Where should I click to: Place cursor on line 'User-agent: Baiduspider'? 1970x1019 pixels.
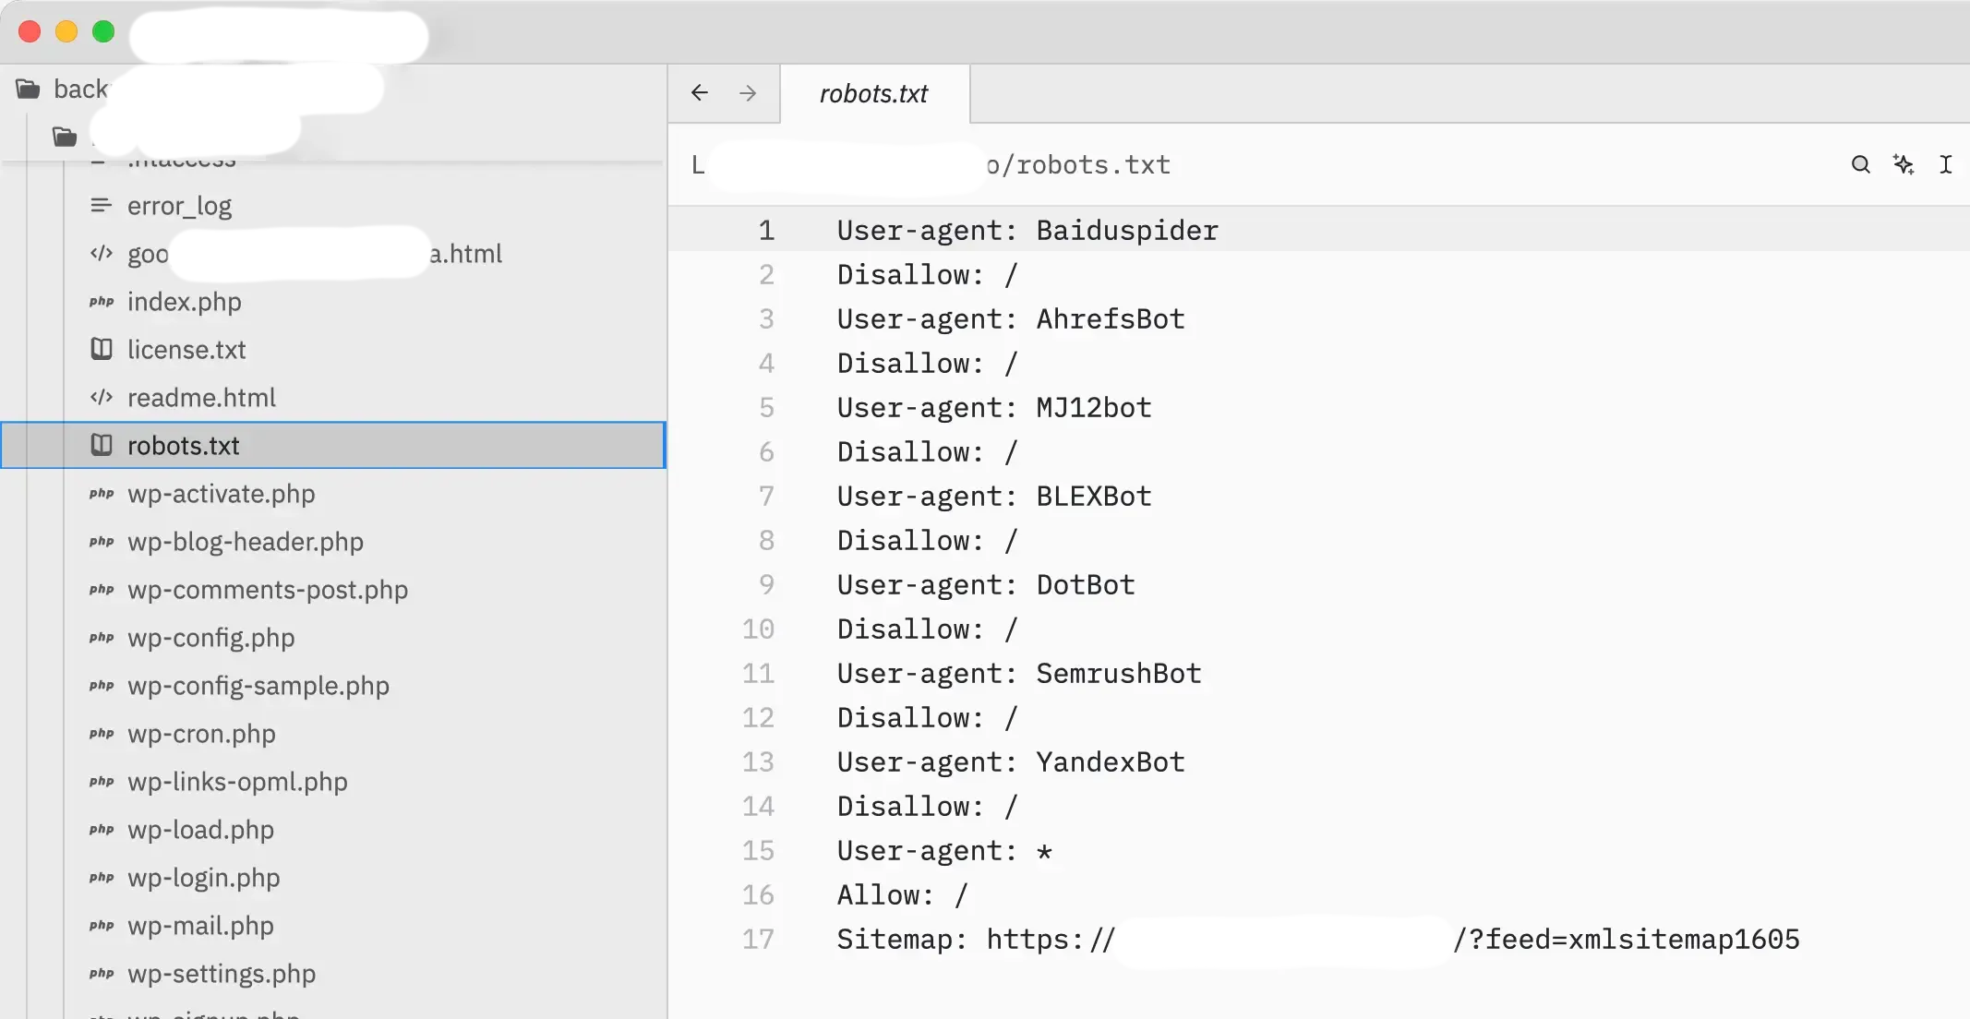tap(1027, 231)
